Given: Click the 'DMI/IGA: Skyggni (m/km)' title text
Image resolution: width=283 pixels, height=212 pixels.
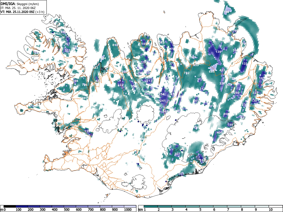Looking at the screenshot, I should [20, 4].
